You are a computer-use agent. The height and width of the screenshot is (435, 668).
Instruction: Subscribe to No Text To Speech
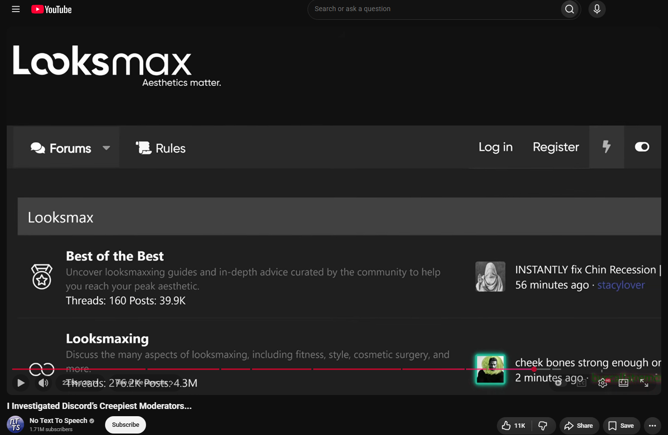(x=125, y=425)
